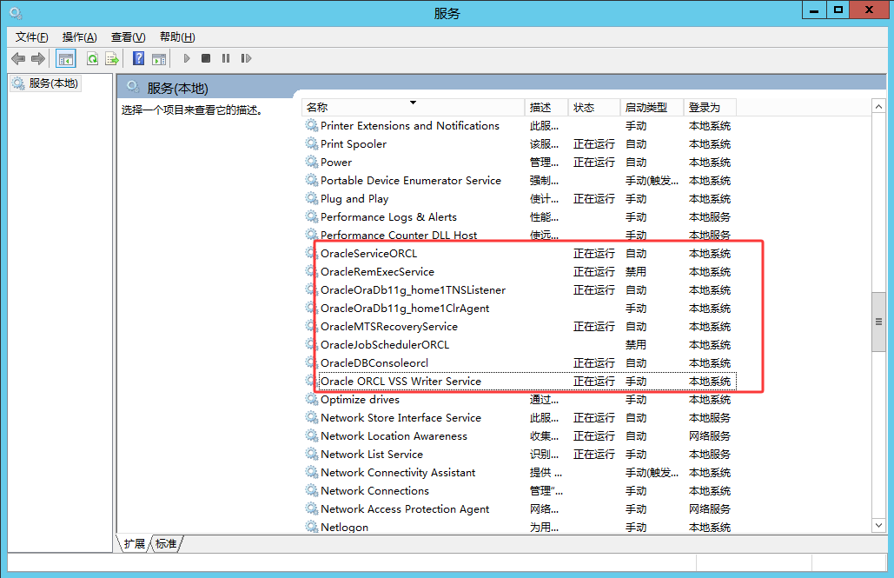Click gear icon of Netlogon service

311,527
